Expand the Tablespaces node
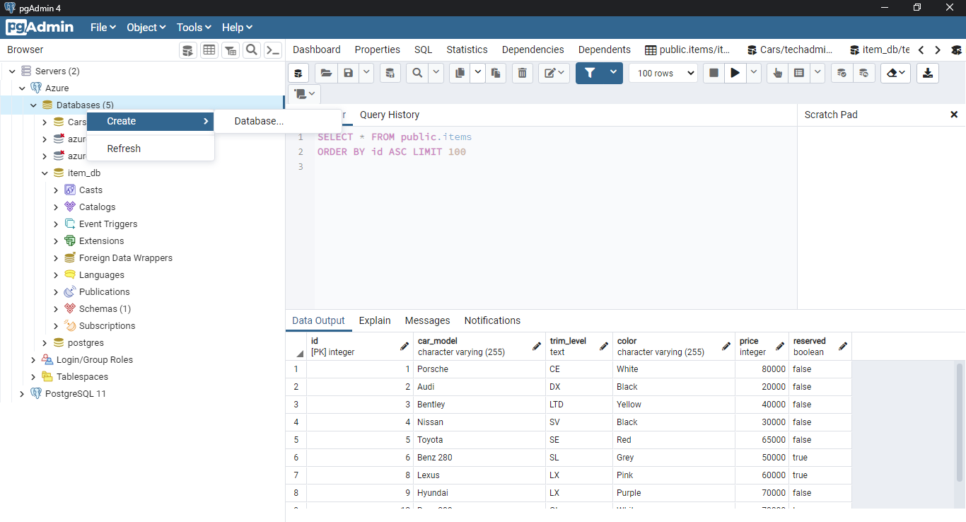The width and height of the screenshot is (966, 522). [33, 376]
